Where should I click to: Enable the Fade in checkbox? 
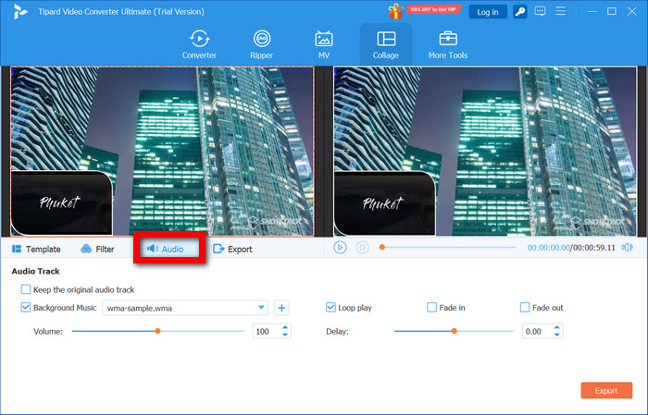(431, 308)
